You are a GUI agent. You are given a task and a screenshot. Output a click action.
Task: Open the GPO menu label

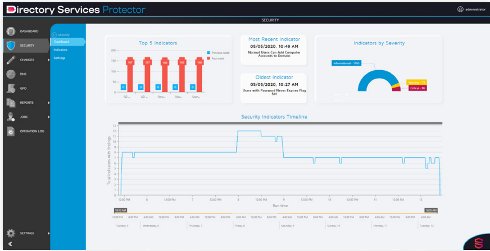pyautogui.click(x=23, y=88)
